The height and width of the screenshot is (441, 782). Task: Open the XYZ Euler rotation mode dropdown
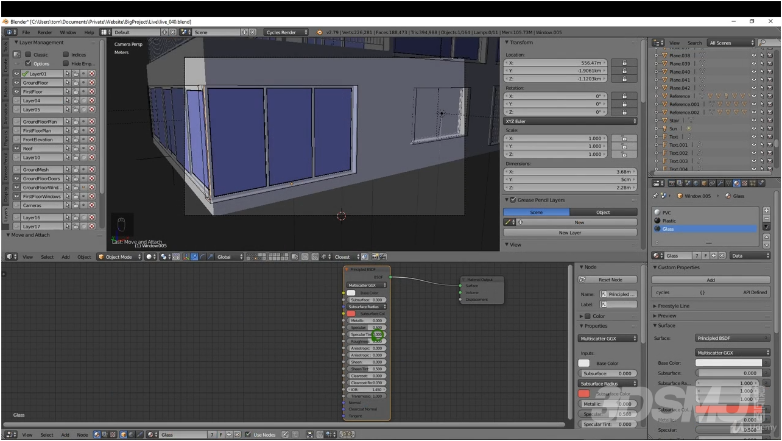click(x=570, y=121)
